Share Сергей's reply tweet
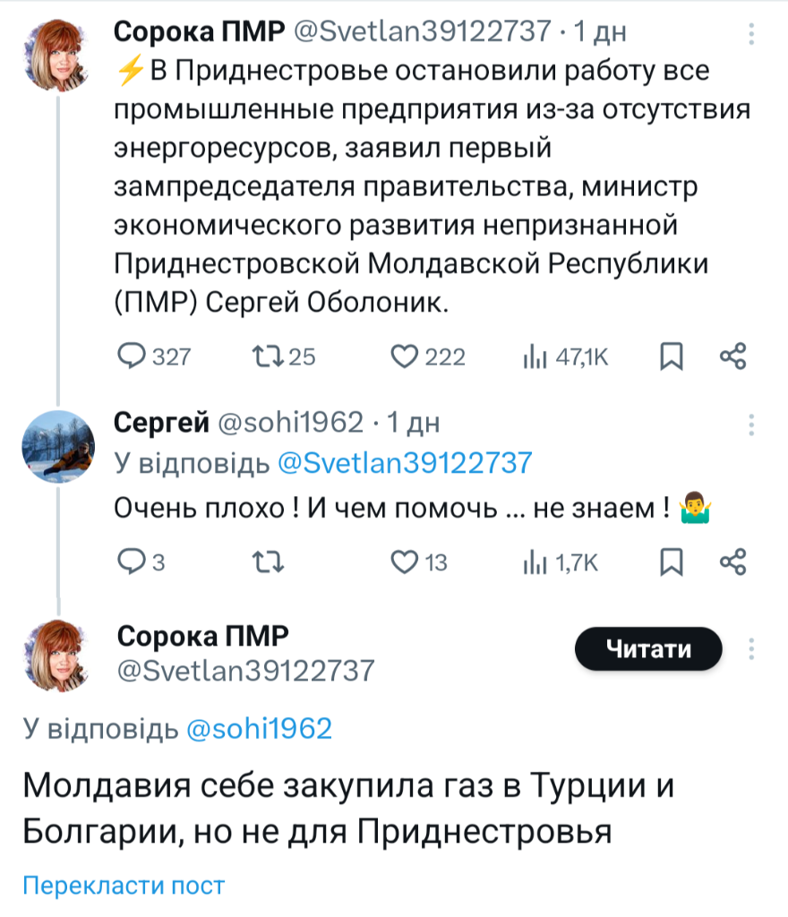 pos(732,562)
